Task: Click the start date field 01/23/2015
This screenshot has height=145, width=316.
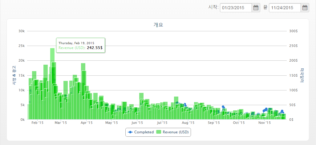Action: [x=236, y=8]
